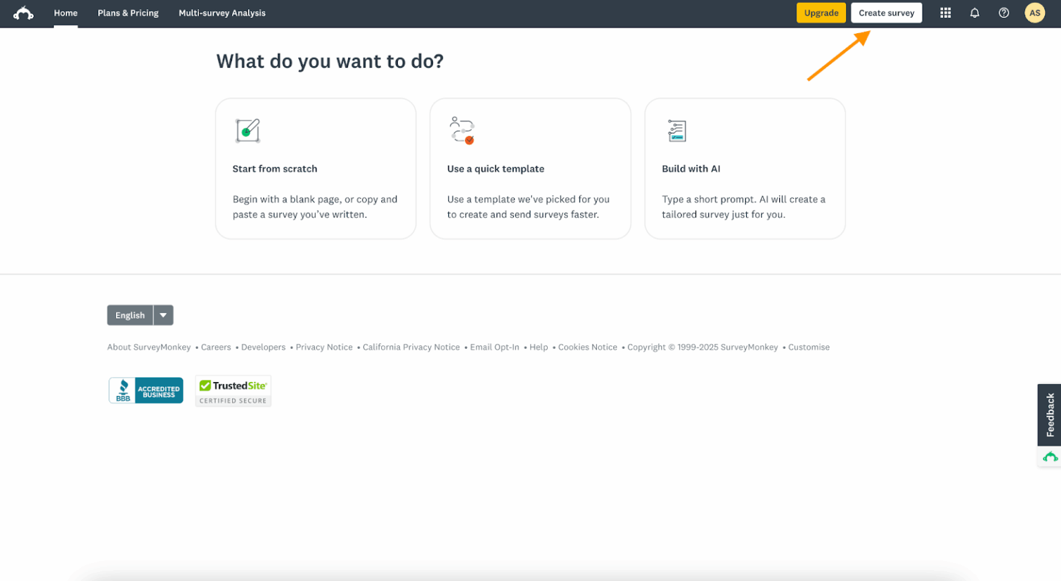This screenshot has height=581, width=1061.
Task: Click the TrustedSite certified badge
Action: click(233, 390)
